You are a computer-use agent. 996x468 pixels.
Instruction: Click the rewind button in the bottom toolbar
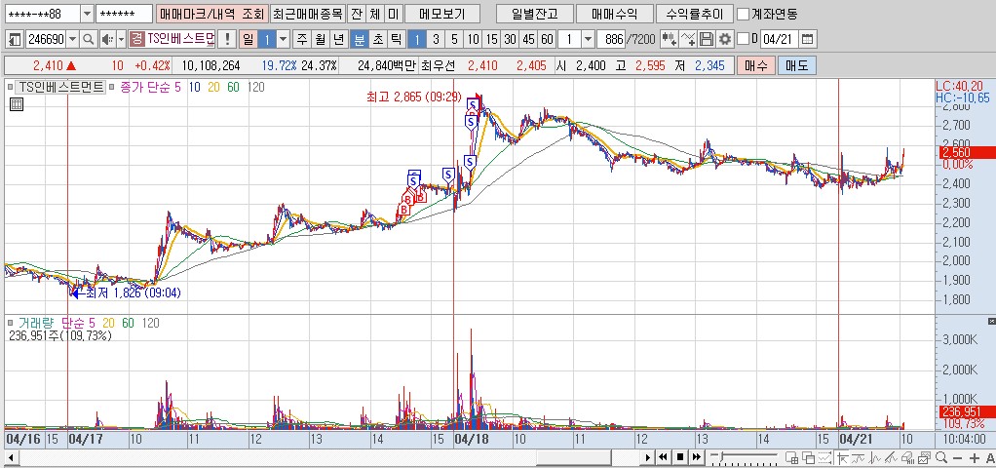click(663, 457)
